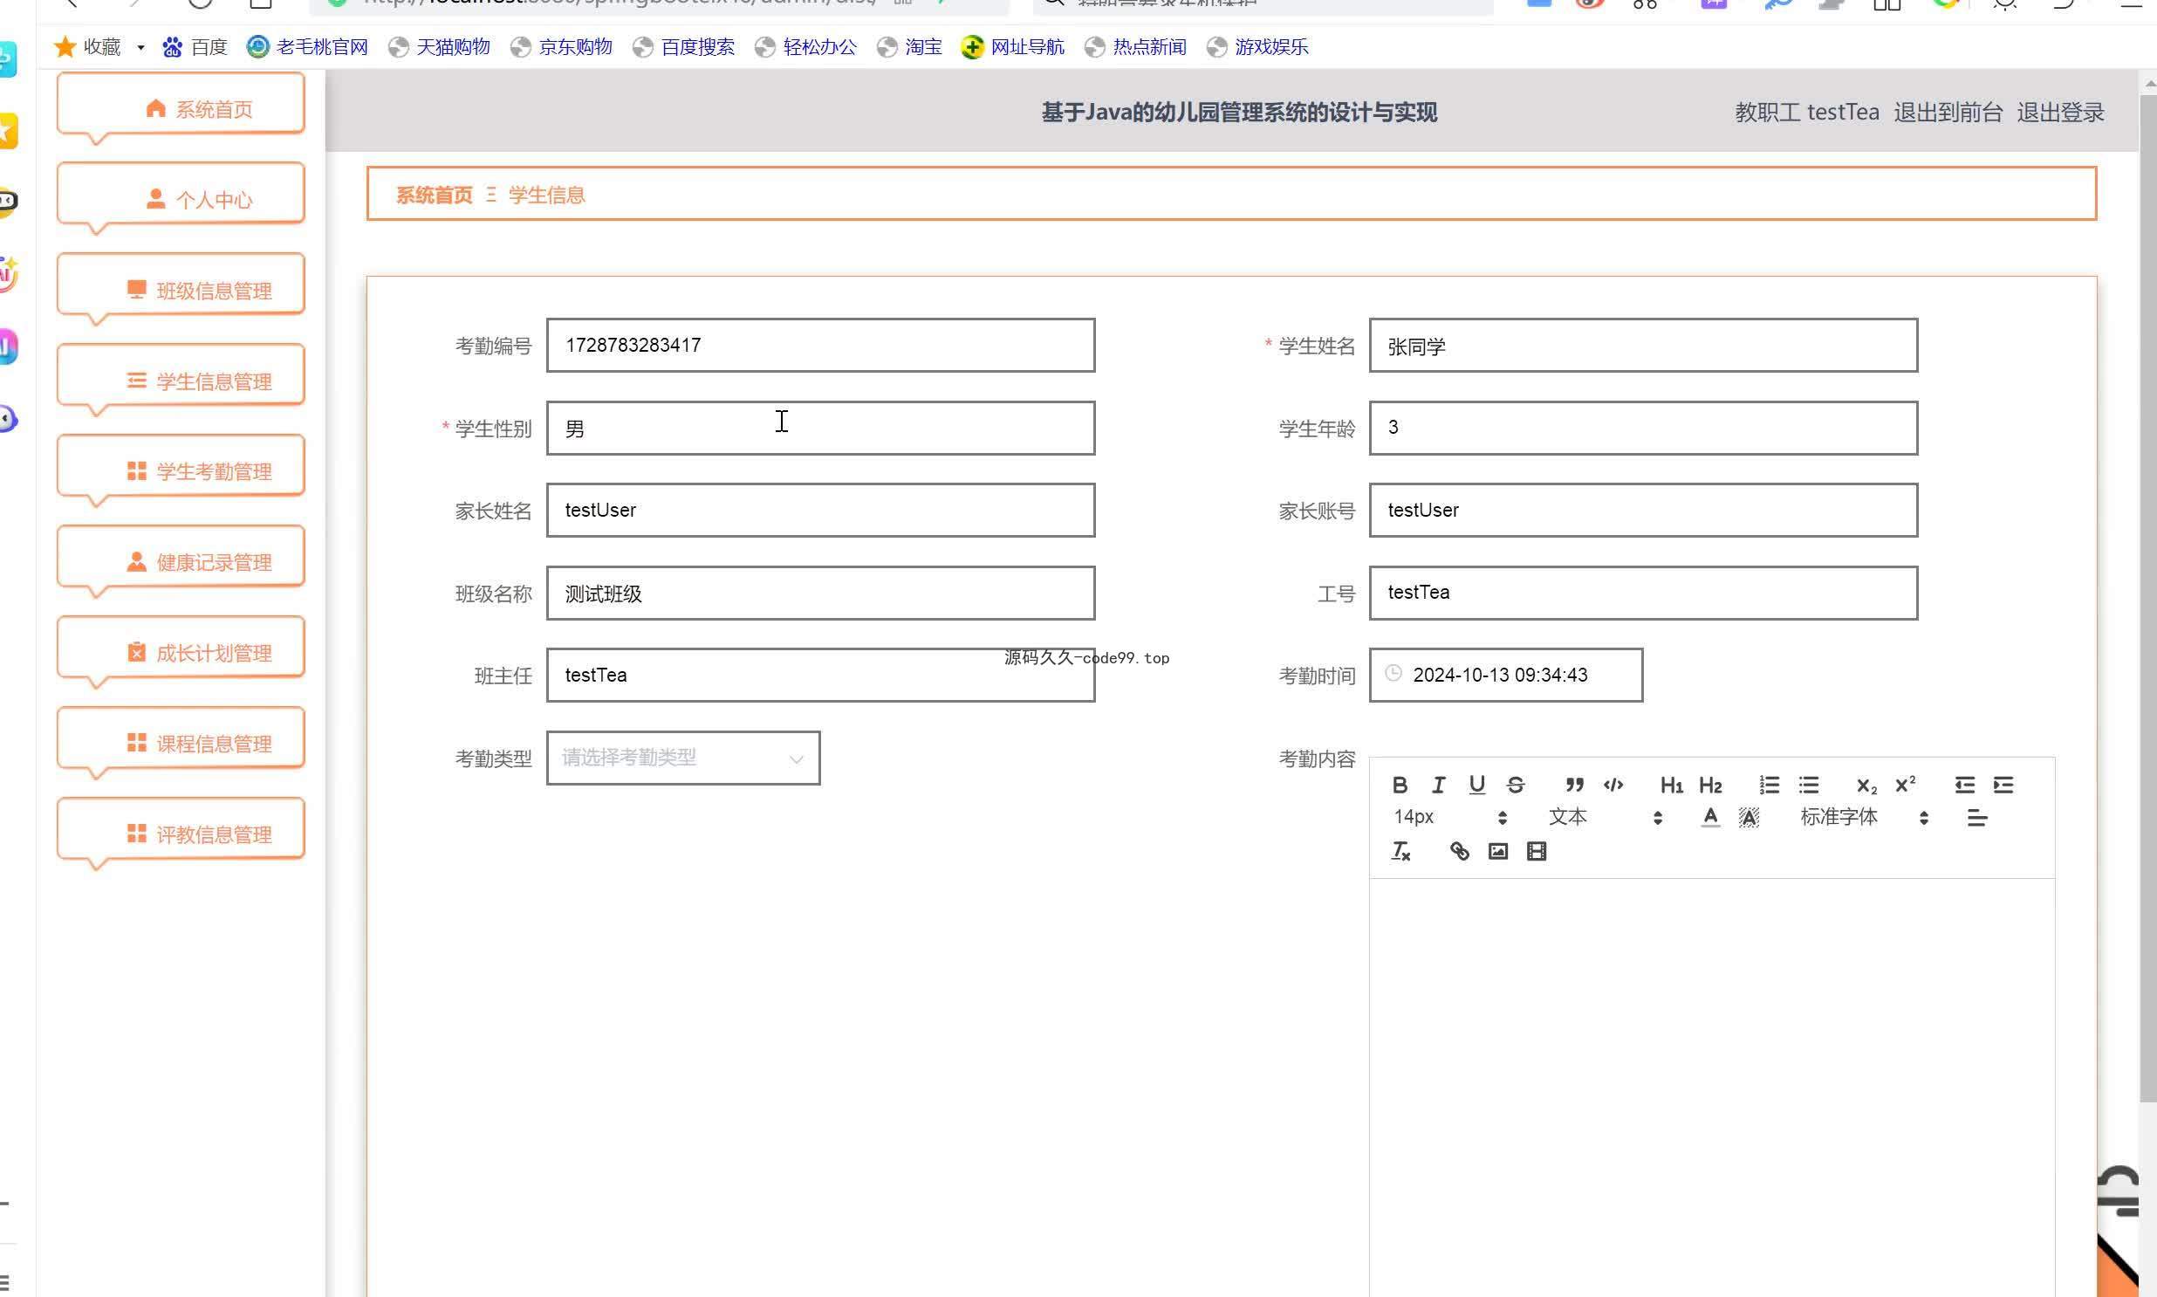Click the 学生年龄 input field

click(1643, 429)
